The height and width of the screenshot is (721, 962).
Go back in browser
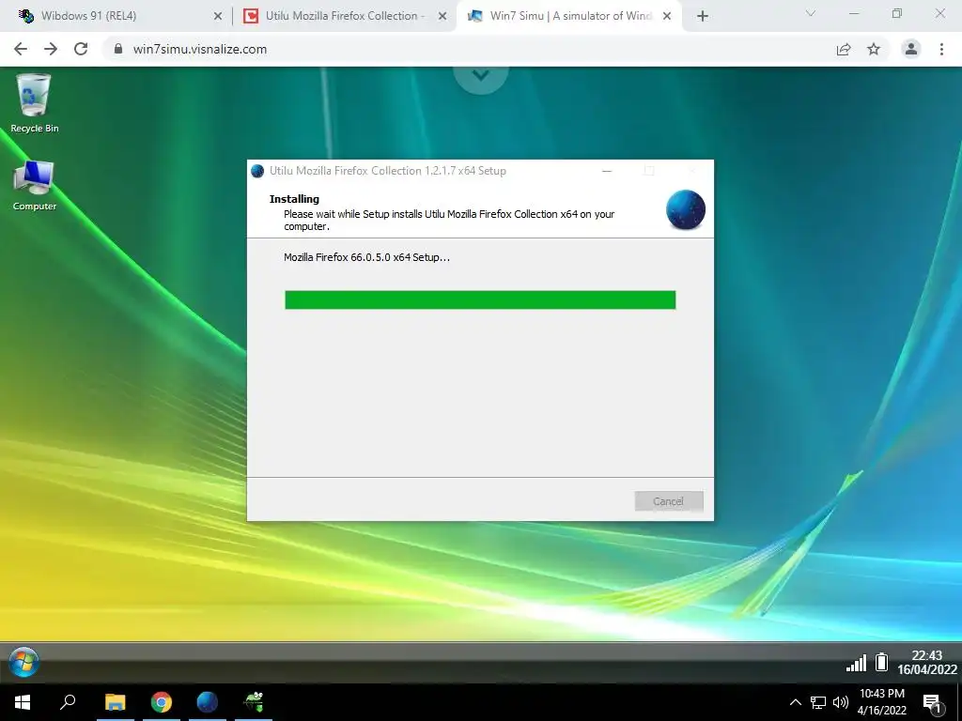coord(21,49)
